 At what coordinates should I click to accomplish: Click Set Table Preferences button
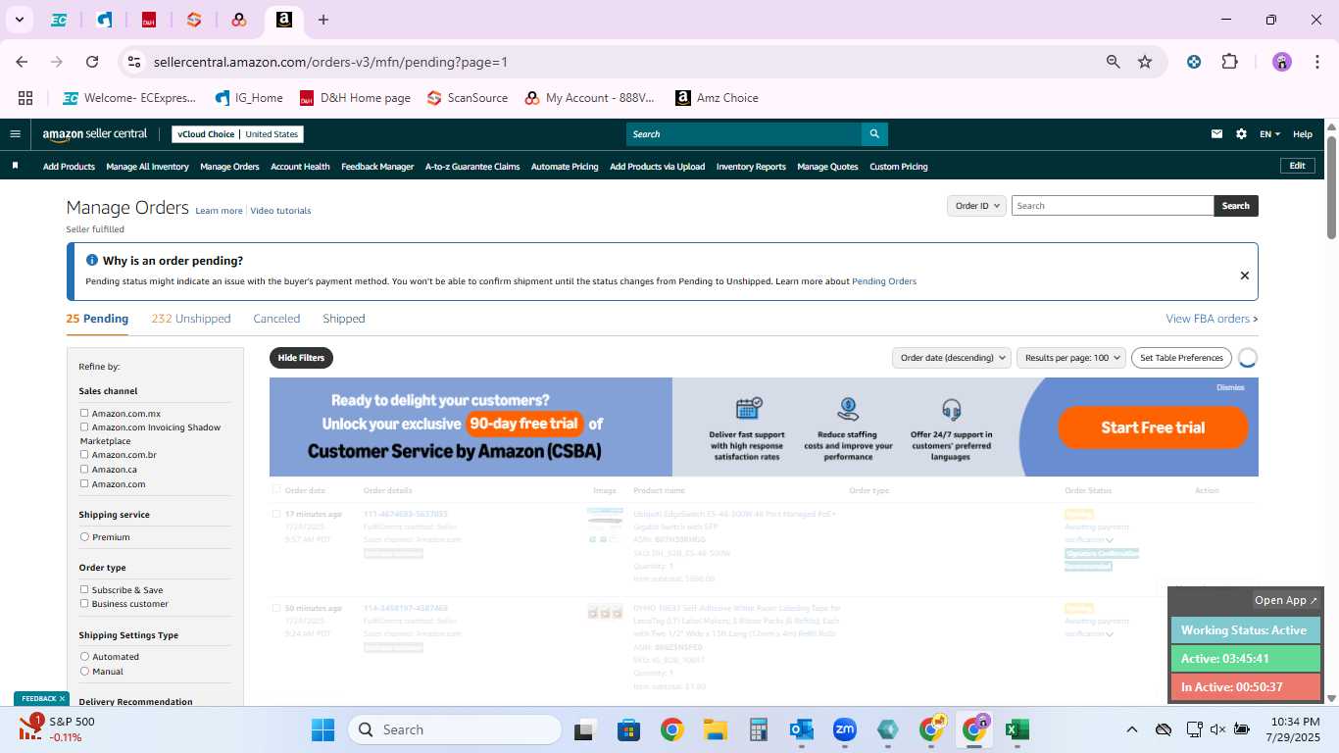click(x=1181, y=358)
